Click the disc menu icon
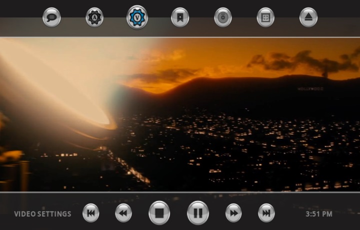The height and width of the screenshot is (230, 360). tap(222, 17)
